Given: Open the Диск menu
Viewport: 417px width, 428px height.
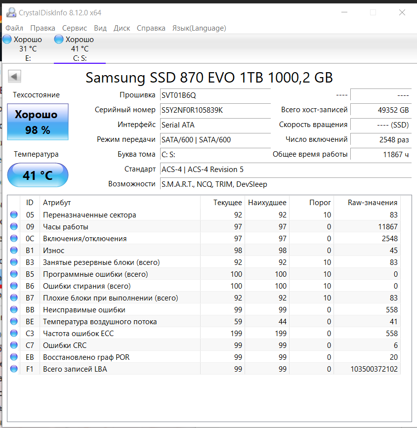Looking at the screenshot, I should tap(122, 28).
